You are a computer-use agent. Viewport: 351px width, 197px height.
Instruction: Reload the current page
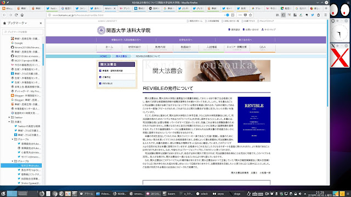point(16,15)
